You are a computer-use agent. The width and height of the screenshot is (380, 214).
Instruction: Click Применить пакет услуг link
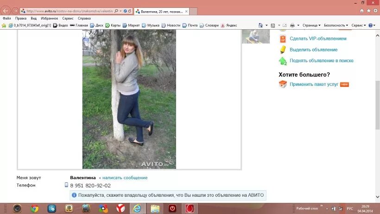point(314,84)
